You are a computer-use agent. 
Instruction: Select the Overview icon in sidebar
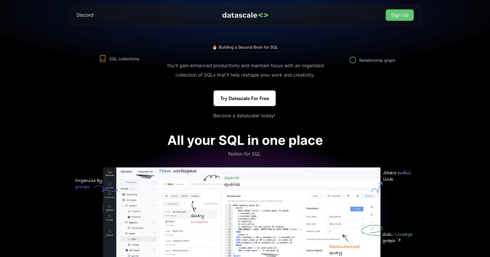109,184
